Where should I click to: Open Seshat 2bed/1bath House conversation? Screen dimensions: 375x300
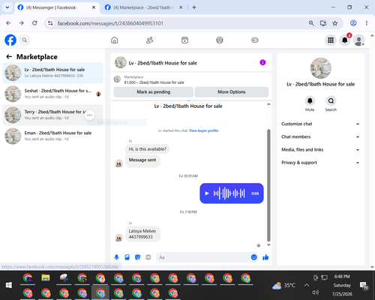(52, 94)
